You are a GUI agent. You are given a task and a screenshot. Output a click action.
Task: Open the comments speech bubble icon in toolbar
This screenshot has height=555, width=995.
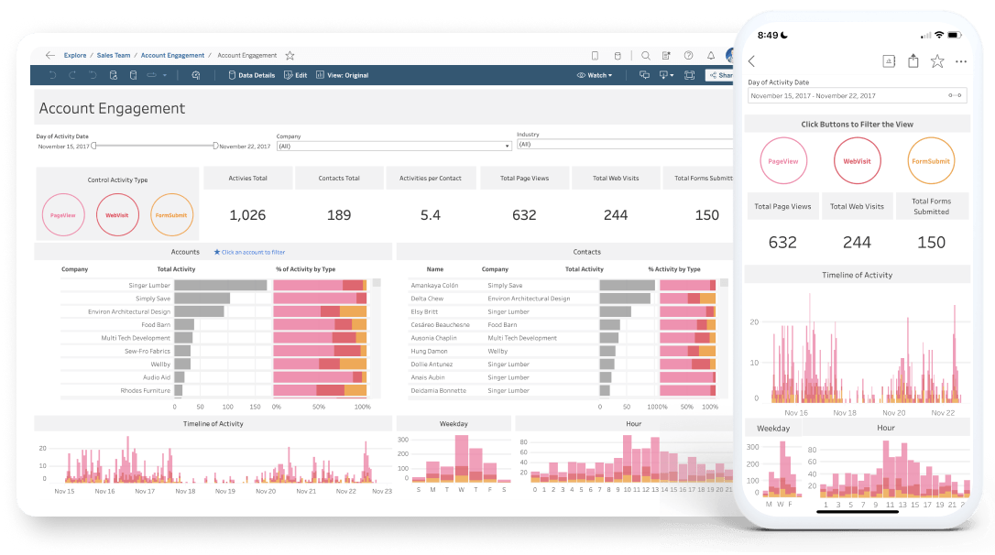[x=644, y=75]
